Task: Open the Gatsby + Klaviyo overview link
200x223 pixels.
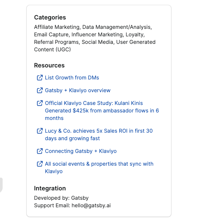Action: click(x=78, y=90)
